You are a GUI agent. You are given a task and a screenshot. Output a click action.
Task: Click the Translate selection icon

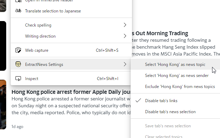point(18,11)
